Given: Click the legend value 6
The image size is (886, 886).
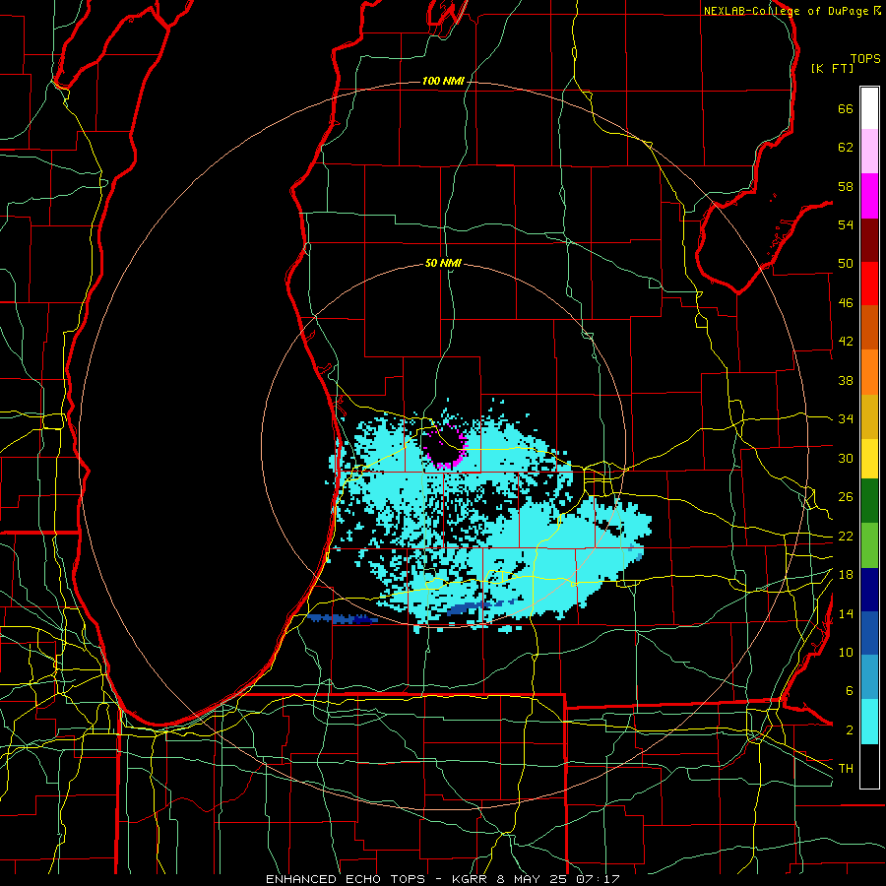Looking at the screenshot, I should [849, 690].
